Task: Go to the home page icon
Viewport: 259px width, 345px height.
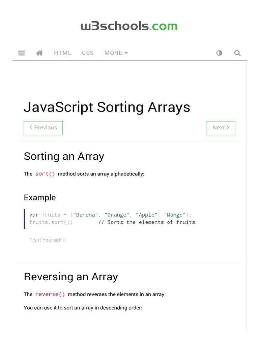Action: (x=39, y=53)
